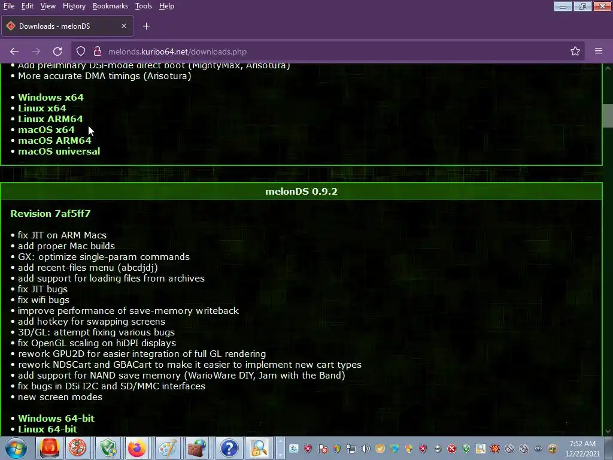Download the Linux x64 build
Viewport: 613px width, 460px height.
pyautogui.click(x=43, y=108)
